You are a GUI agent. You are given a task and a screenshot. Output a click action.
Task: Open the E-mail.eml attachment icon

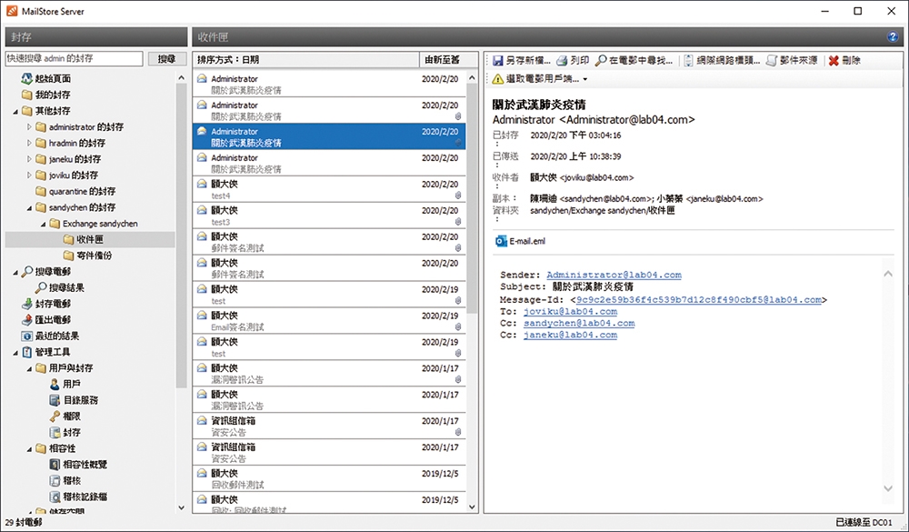coord(501,241)
